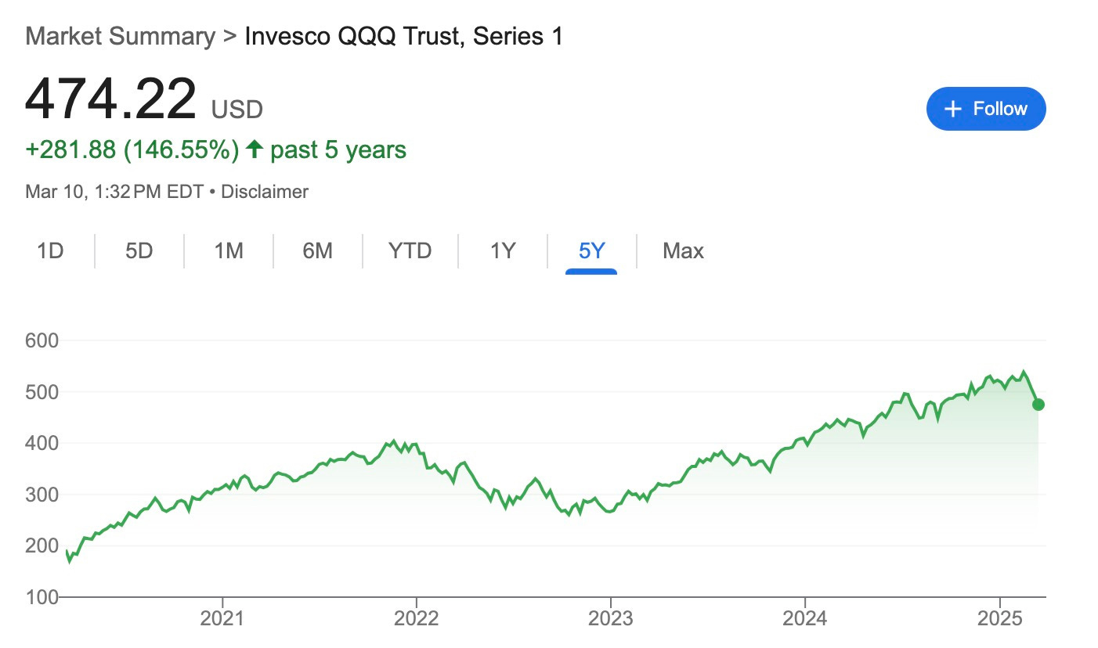1098x648 pixels.
Task: Open the Disclaimer link
Action: pos(265,192)
